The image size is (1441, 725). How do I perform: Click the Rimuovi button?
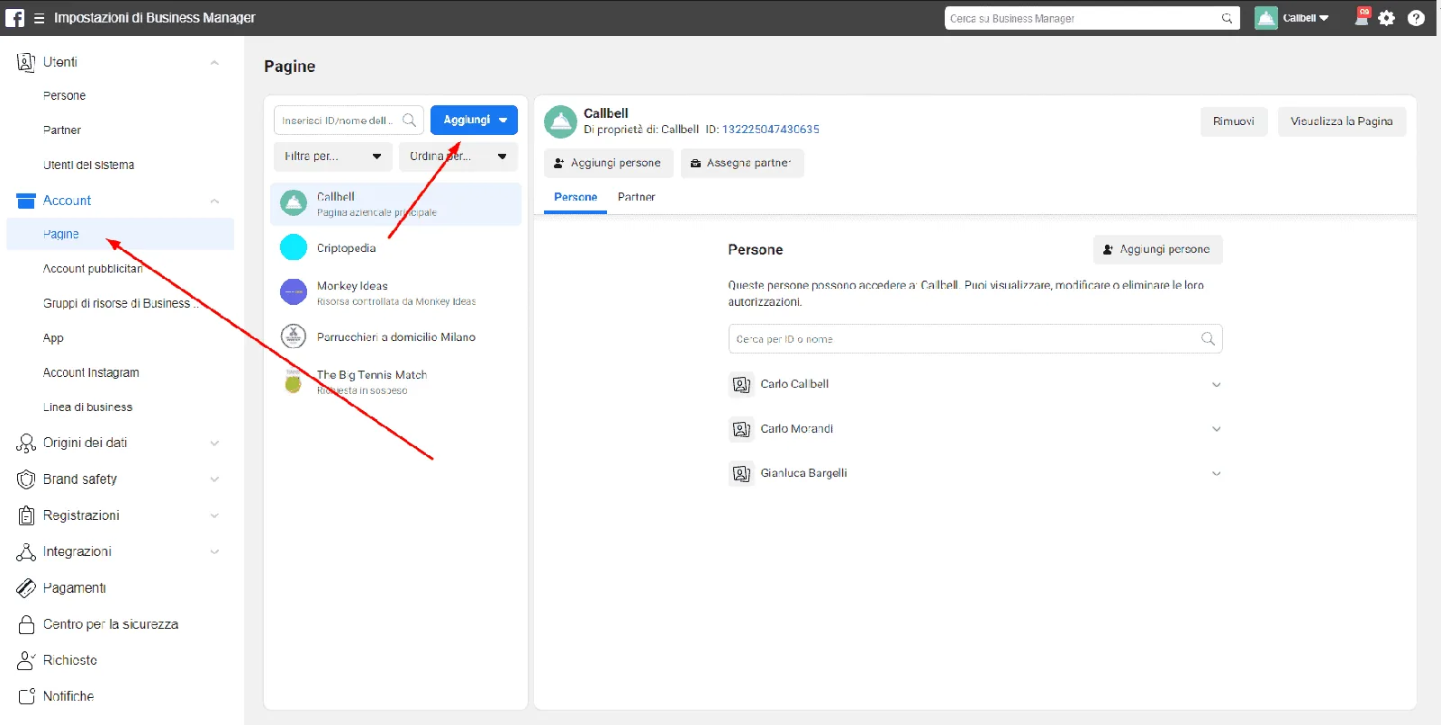point(1234,121)
